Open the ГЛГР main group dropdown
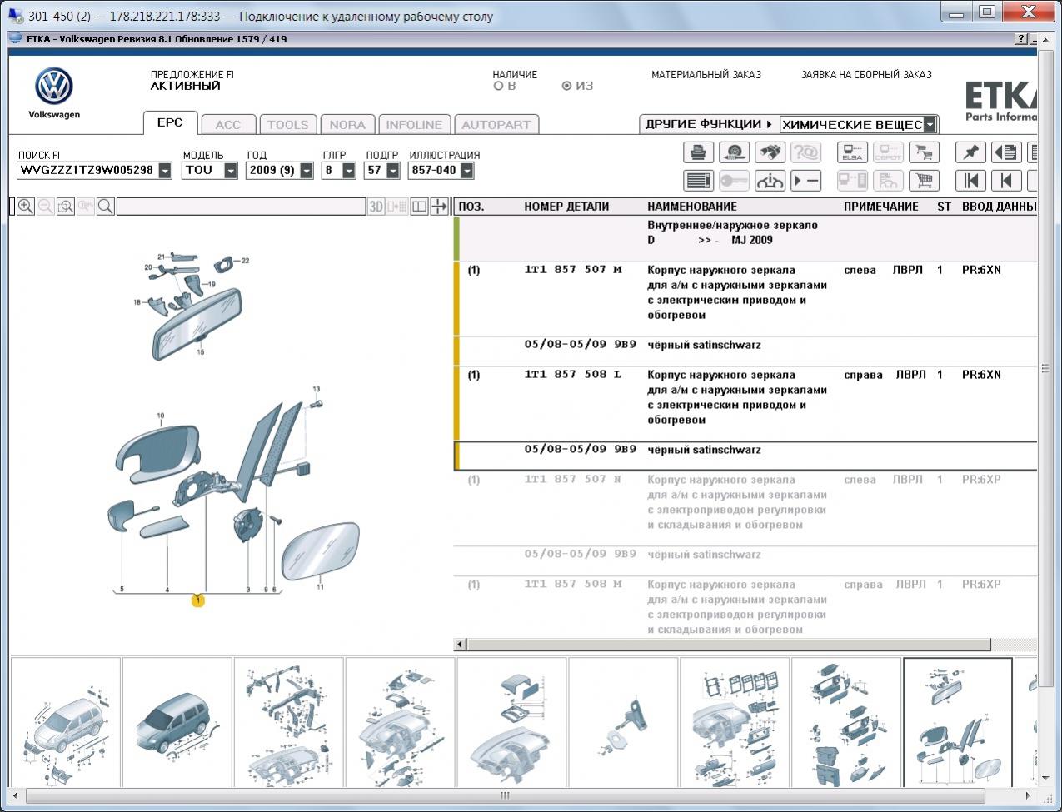The width and height of the screenshot is (1062, 812). tap(349, 170)
